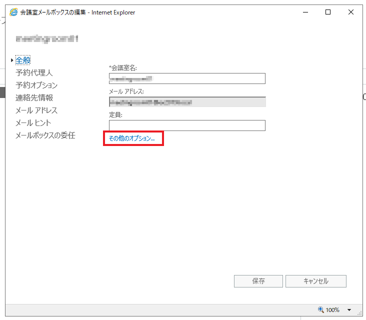Image resolution: width=366 pixels, height=320 pixels.
Task: Go to 連絡先情報 section
Action: (x=34, y=98)
